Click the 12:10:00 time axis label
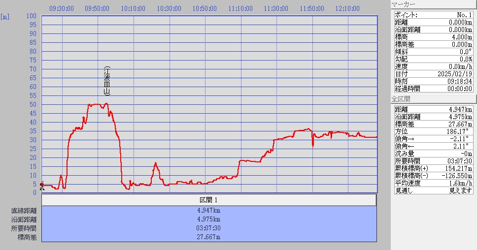 point(347,8)
